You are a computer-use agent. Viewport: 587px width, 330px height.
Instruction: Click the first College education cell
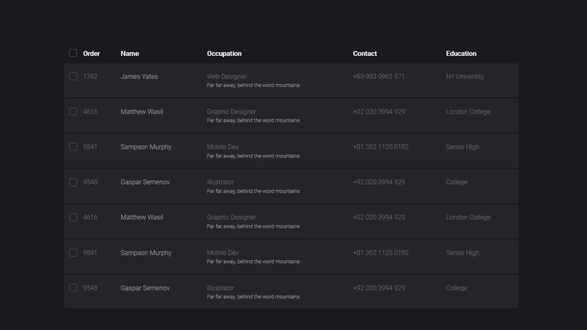pos(457,182)
